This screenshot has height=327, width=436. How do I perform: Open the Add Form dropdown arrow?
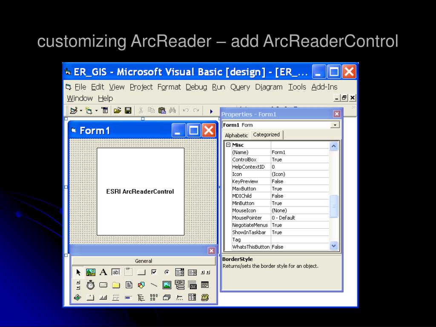pos(96,111)
